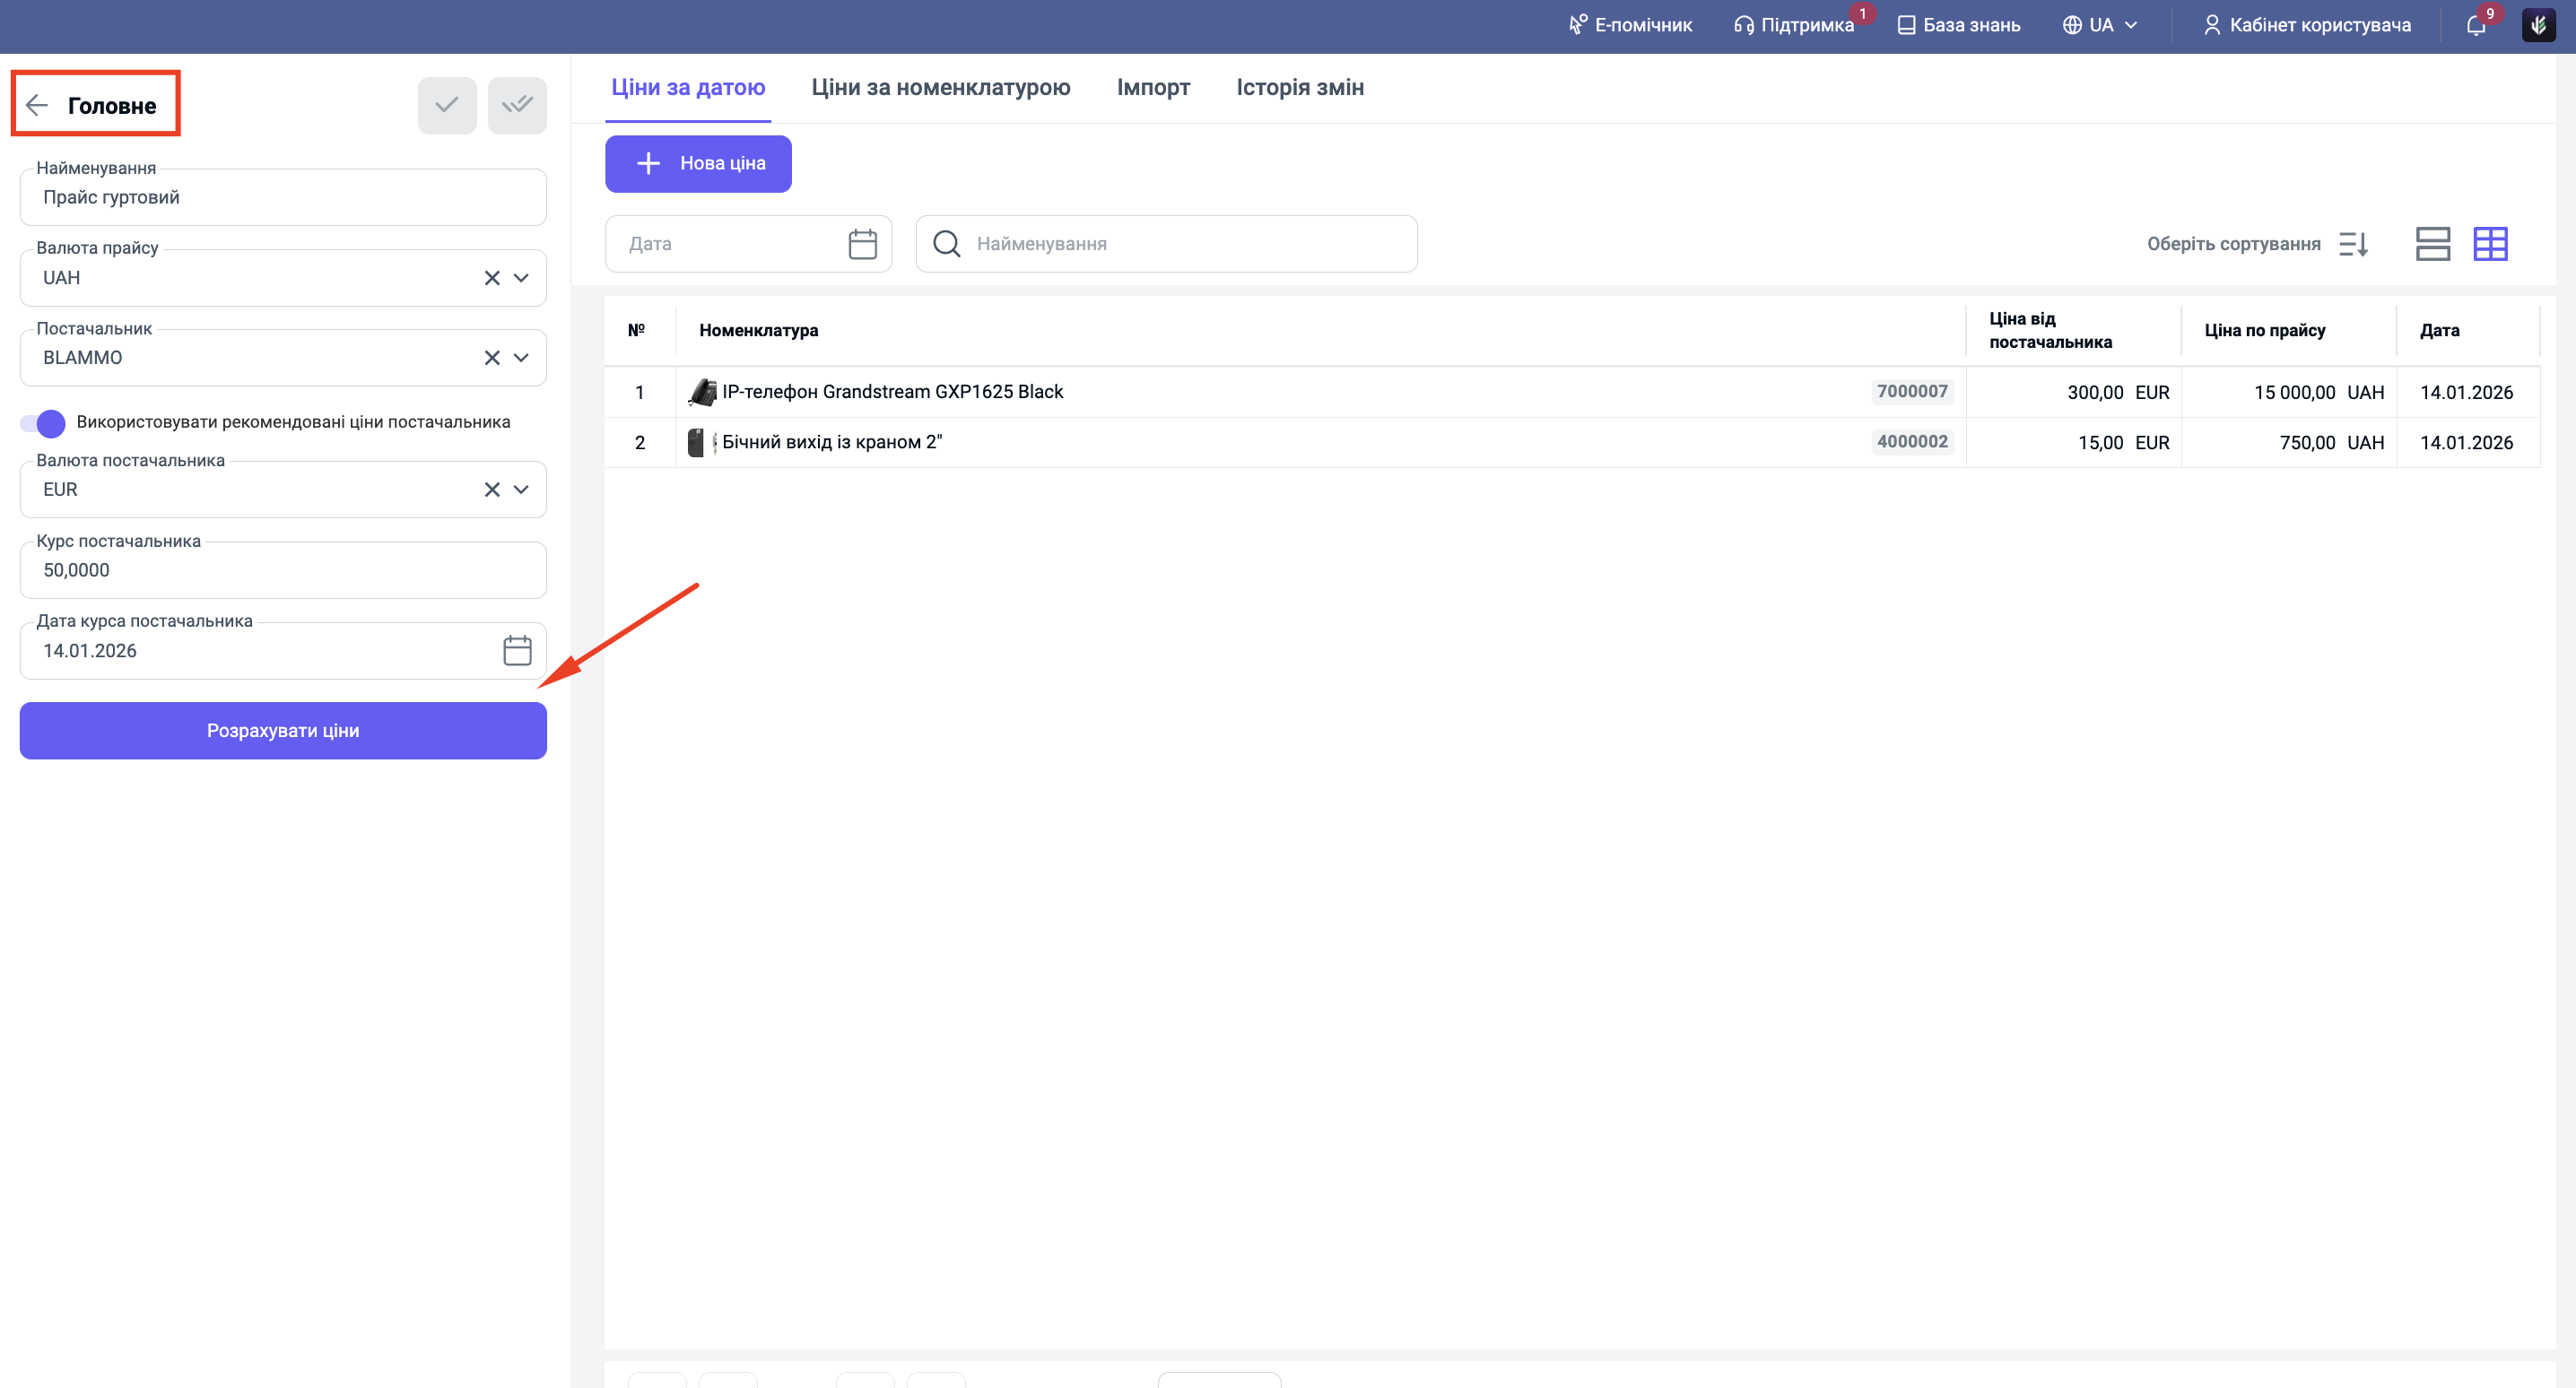Open Кабінет користувача link
Viewport: 2576px width, 1388px height.
pyautogui.click(x=2307, y=25)
